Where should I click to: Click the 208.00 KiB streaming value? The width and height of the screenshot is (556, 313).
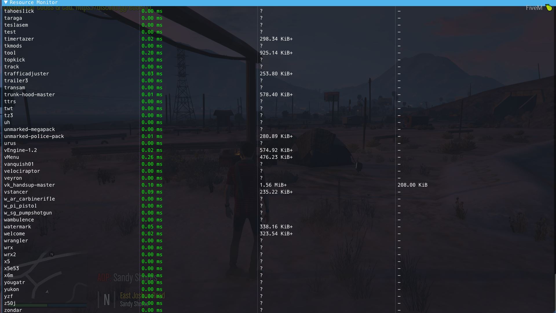[412, 185]
